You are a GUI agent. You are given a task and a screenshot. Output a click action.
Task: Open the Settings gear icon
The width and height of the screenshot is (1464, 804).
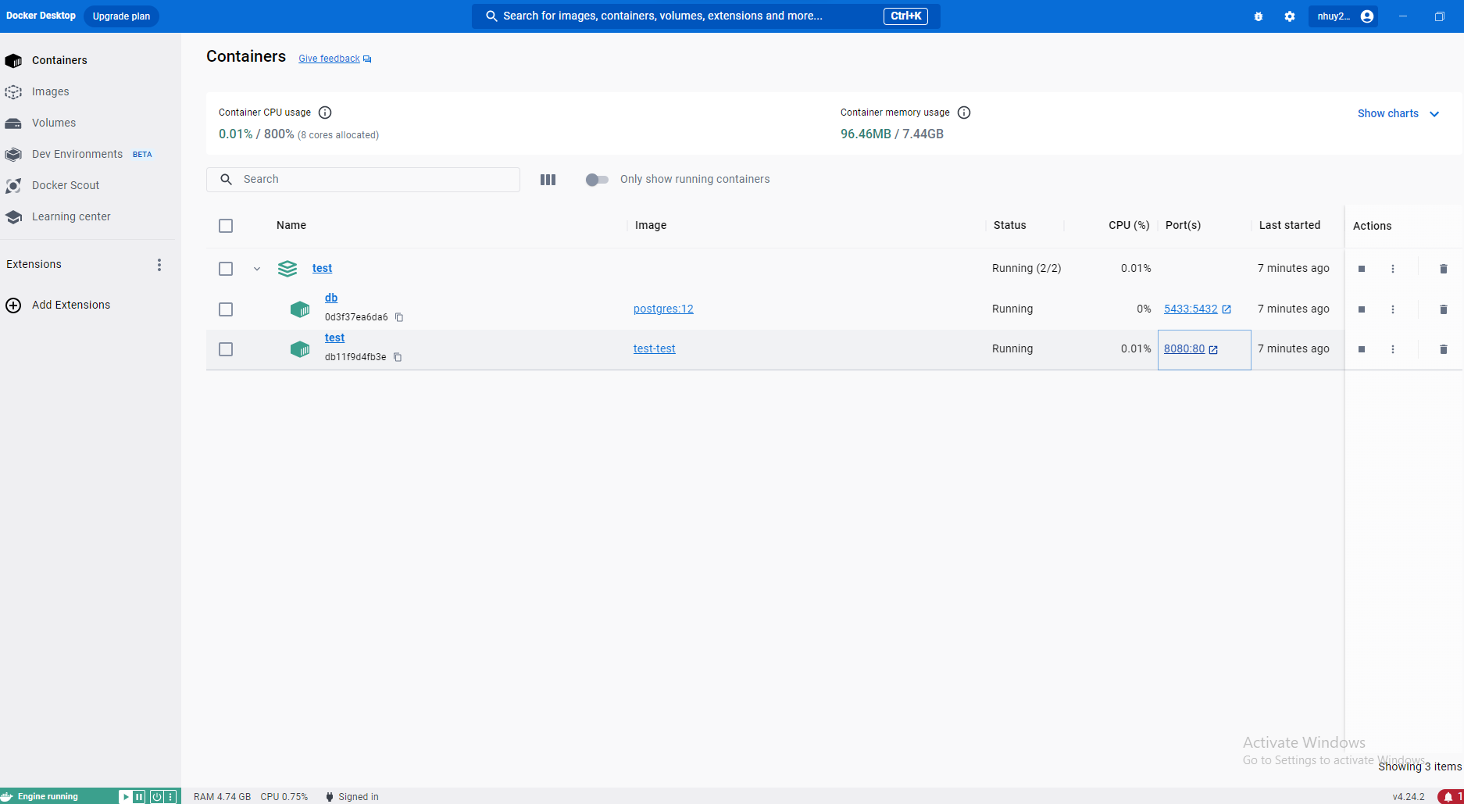click(x=1289, y=16)
